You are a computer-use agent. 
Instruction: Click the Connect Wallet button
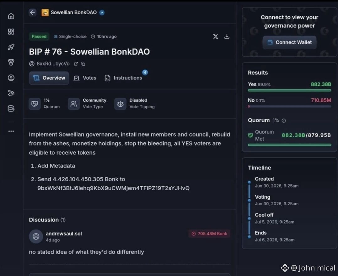coord(289,42)
